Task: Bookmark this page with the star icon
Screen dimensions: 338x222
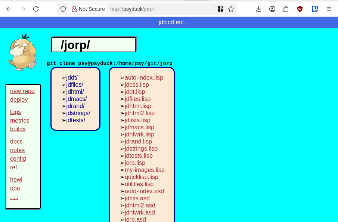Action: tap(231, 9)
